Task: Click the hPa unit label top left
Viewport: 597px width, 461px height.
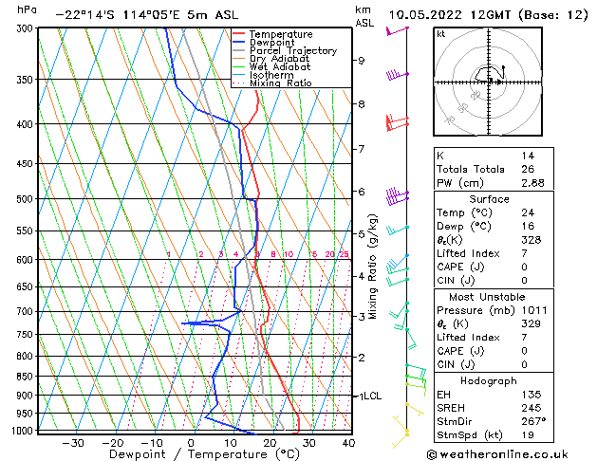Action: 27,10
